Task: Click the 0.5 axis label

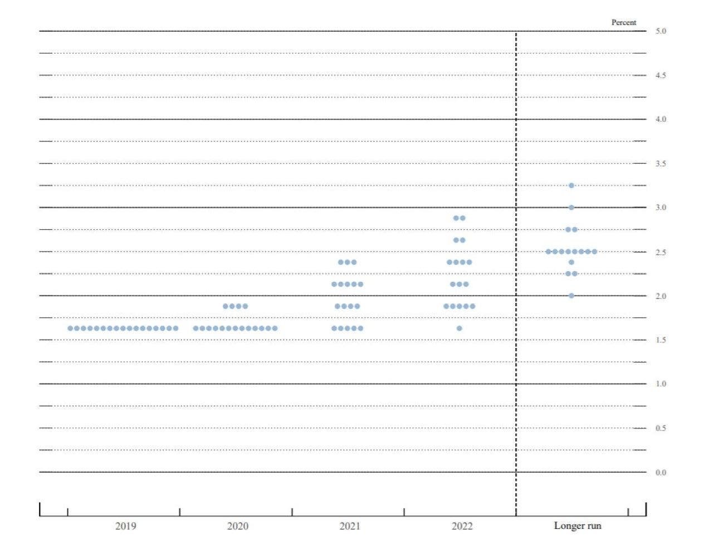Action: tap(661, 428)
